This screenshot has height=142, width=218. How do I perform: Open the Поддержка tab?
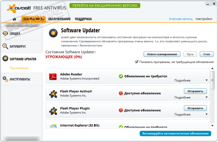83,19
